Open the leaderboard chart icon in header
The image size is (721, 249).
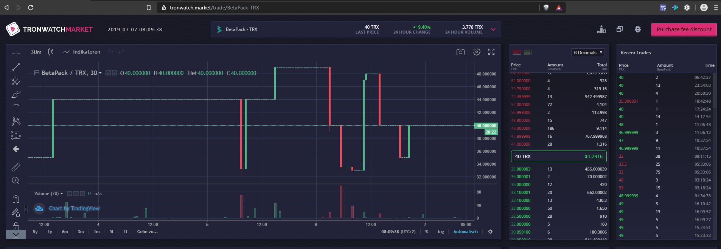click(601, 29)
